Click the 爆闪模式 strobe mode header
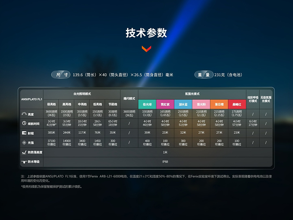 tap(129, 99)
